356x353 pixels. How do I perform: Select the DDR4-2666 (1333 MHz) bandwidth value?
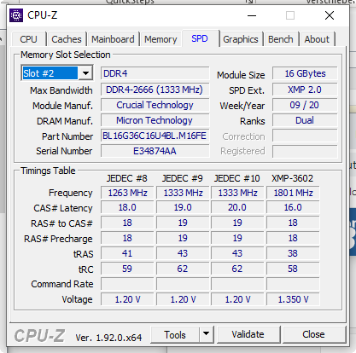click(x=155, y=90)
